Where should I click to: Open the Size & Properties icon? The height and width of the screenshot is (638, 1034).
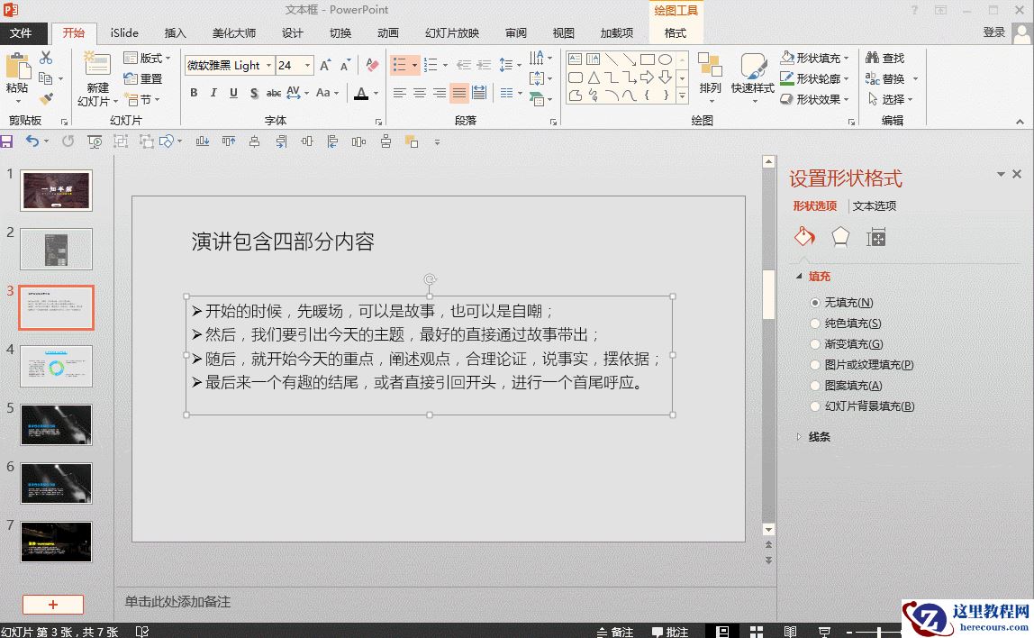click(x=875, y=236)
